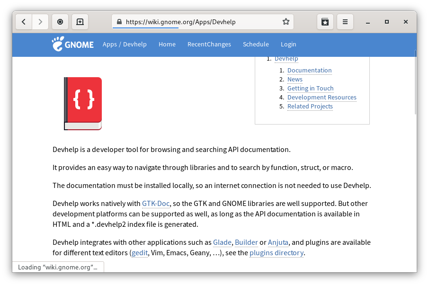The image size is (429, 286).
Task: Open the Glade link
Action: (222, 242)
